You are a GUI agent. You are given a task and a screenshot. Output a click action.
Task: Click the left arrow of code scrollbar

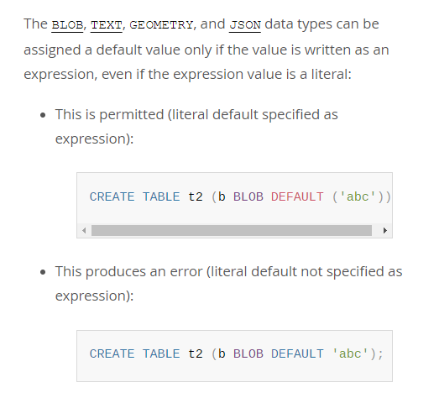(84, 231)
